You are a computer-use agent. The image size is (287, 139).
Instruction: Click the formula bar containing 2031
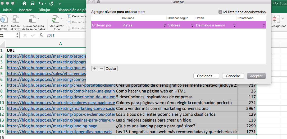pyautogui.click(x=66, y=35)
